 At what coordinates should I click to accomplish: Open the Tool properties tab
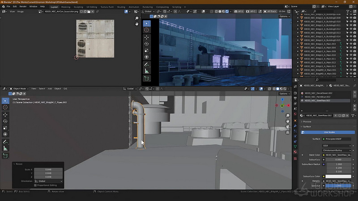(295, 86)
